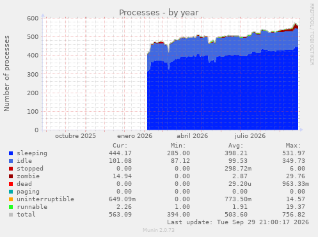Click the chart title 'Processes - by year'
318x237 pixels.
(159, 13)
